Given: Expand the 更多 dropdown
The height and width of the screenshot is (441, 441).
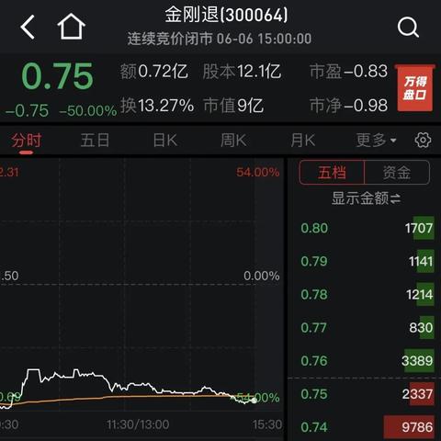Looking at the screenshot, I should [x=376, y=141].
